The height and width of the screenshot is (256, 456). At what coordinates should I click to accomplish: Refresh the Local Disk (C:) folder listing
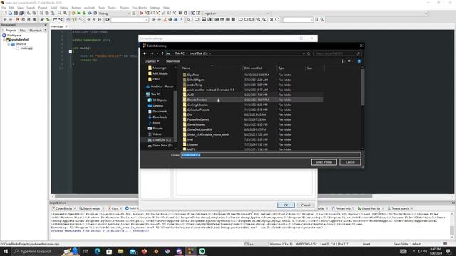309,53
